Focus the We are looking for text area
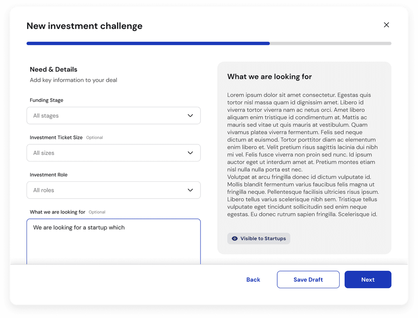418x318 pixels. click(x=113, y=243)
